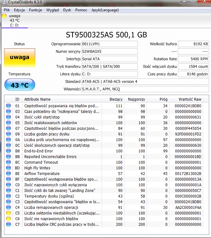The width and height of the screenshot is (211, 238).
Task: Click raw value 0000000050C7
Action: click(188, 190)
